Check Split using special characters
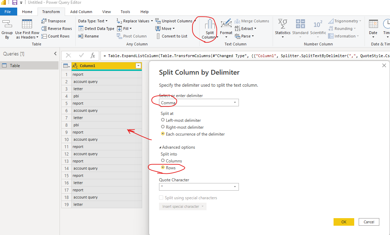Screen dimensions: 390x235 tap(161, 198)
